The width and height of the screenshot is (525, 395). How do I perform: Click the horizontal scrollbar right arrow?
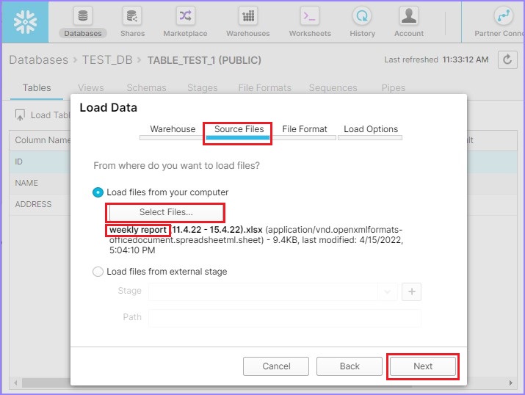coord(510,383)
